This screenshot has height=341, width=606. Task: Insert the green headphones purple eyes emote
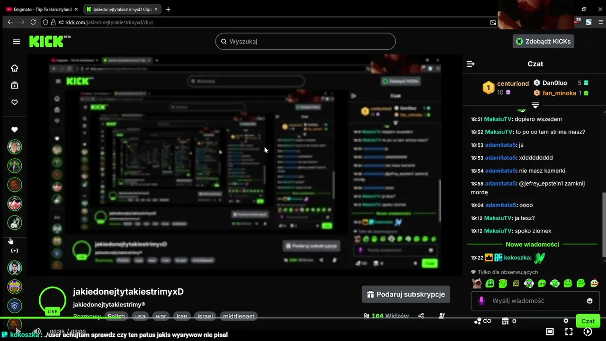(529, 283)
